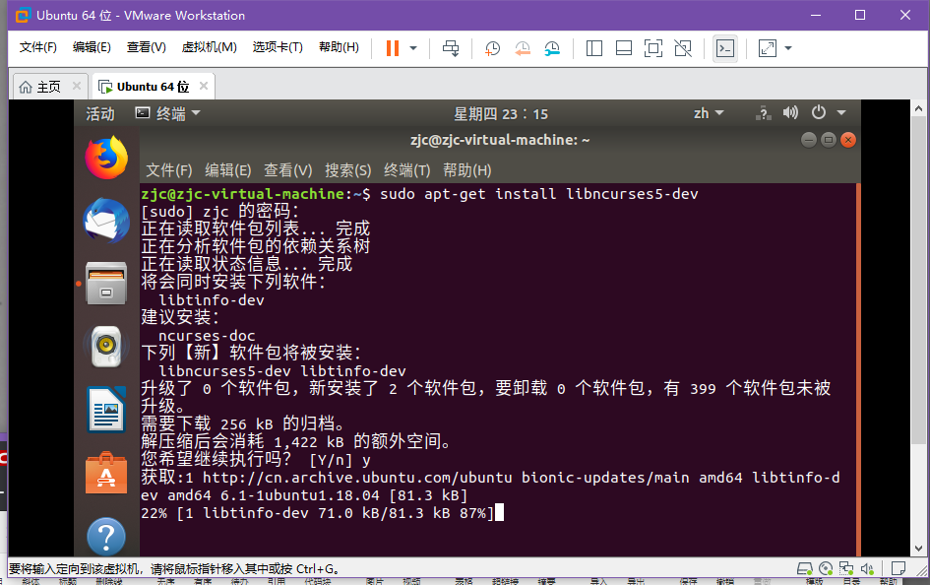The image size is (930, 585).
Task: Open VMware 查看(V) menu
Action: (147, 47)
